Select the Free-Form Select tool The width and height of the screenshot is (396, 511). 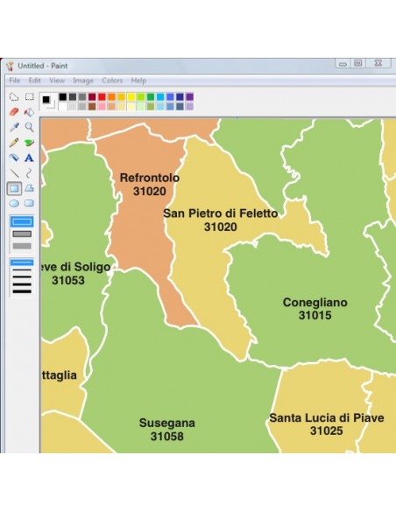click(x=14, y=96)
